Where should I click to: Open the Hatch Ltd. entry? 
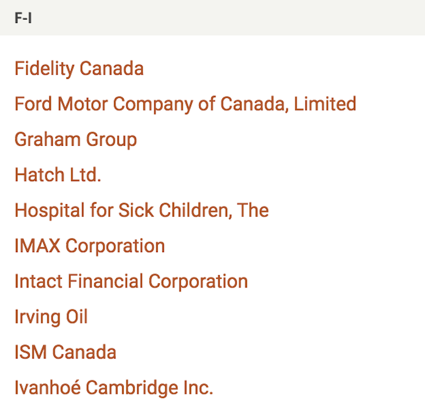click(x=58, y=175)
